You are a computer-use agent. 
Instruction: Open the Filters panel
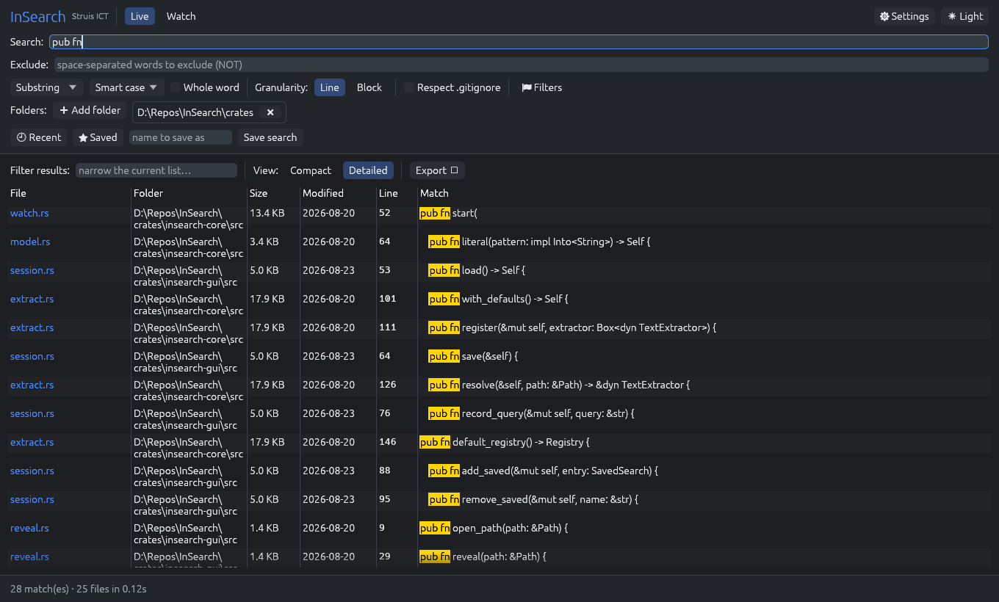542,87
